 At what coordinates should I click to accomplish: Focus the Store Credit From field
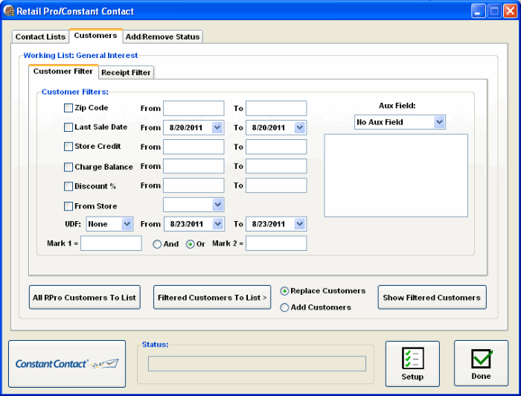[x=194, y=147]
